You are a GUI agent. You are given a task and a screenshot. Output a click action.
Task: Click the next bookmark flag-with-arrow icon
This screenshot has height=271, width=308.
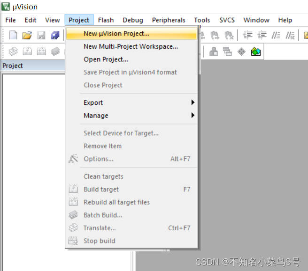pyautogui.click(x=215, y=36)
